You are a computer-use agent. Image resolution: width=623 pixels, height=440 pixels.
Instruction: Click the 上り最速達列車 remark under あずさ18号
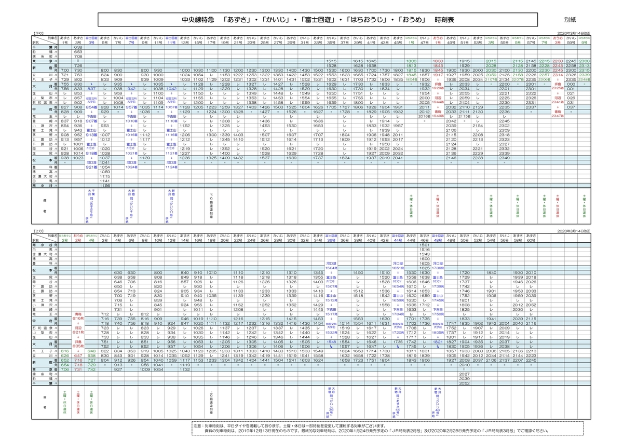[211, 402]
